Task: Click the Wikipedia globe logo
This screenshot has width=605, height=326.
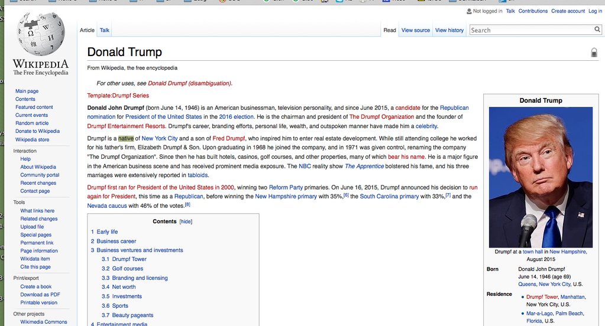Action: [x=41, y=34]
